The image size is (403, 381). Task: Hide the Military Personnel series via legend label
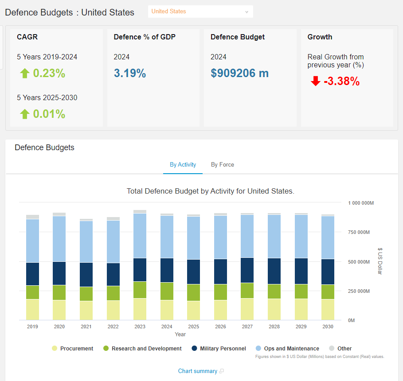pos(223,349)
